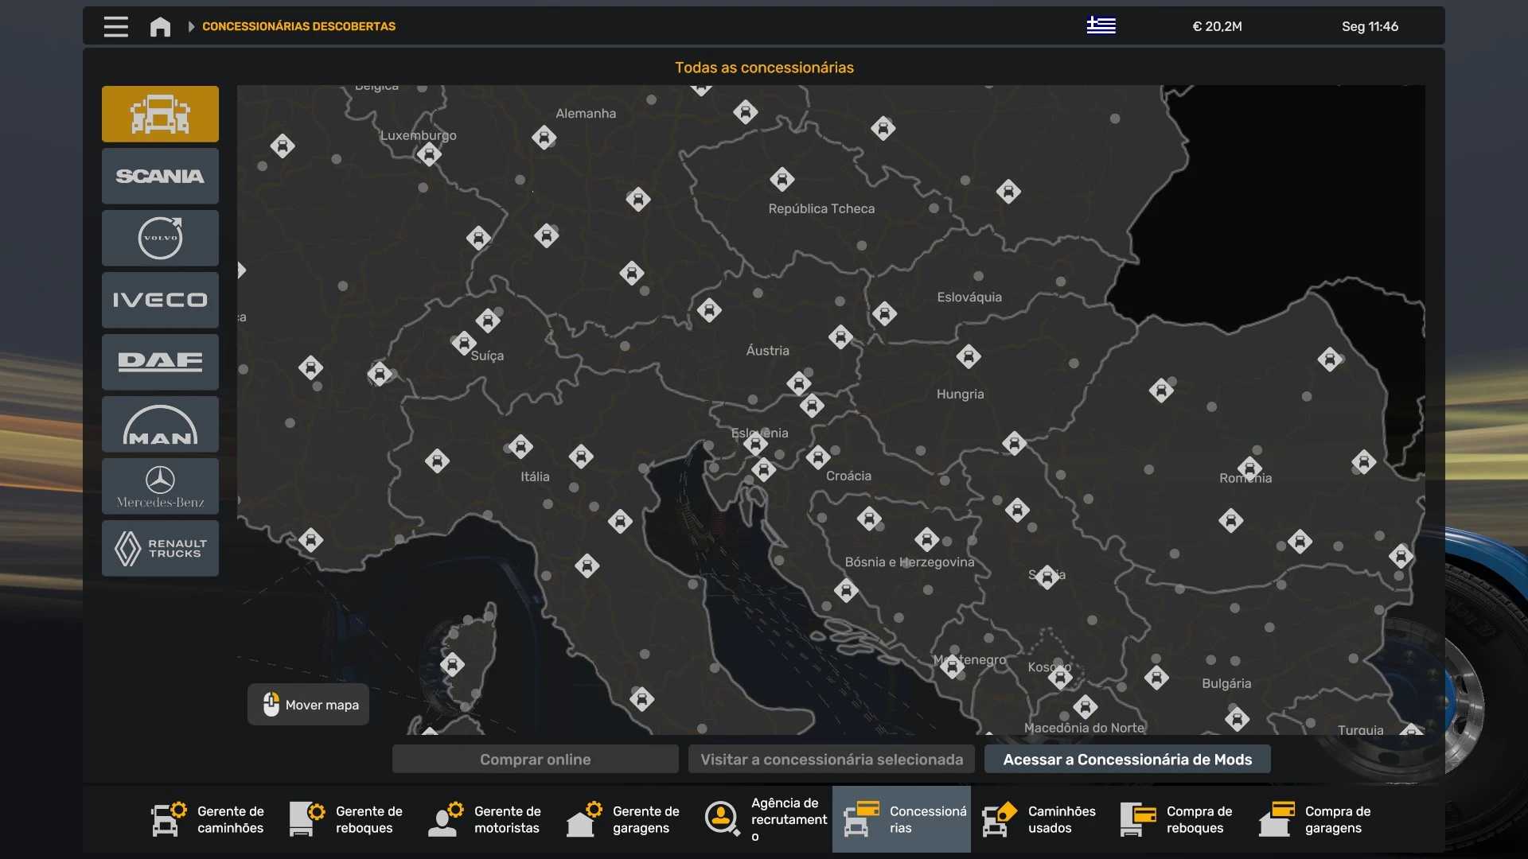Expand the collapsed panel arrow on map edge

(242, 270)
